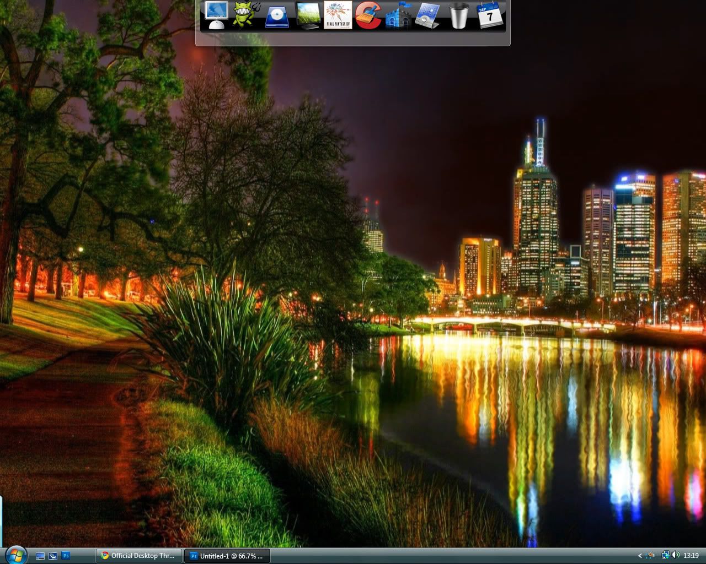Launch Final Fantasy XIV from the dock
This screenshot has height=564, width=706.
tap(338, 15)
